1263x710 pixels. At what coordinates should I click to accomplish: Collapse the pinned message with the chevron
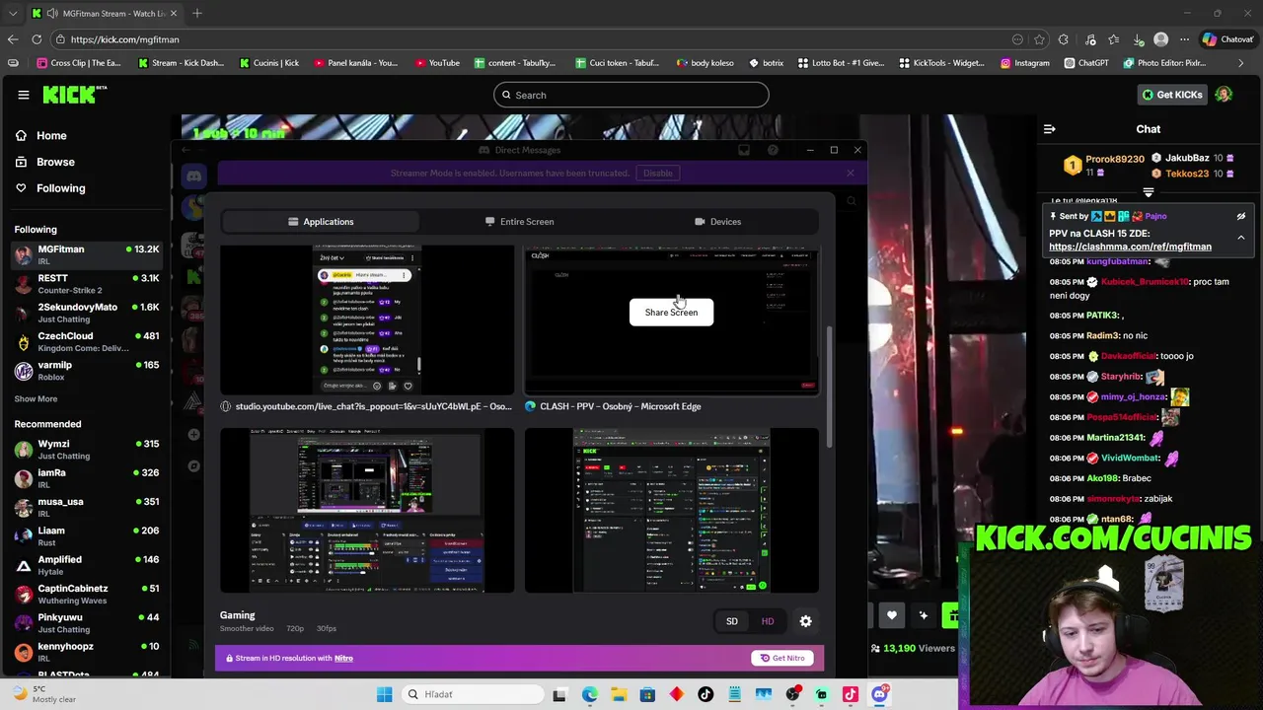(x=1241, y=238)
